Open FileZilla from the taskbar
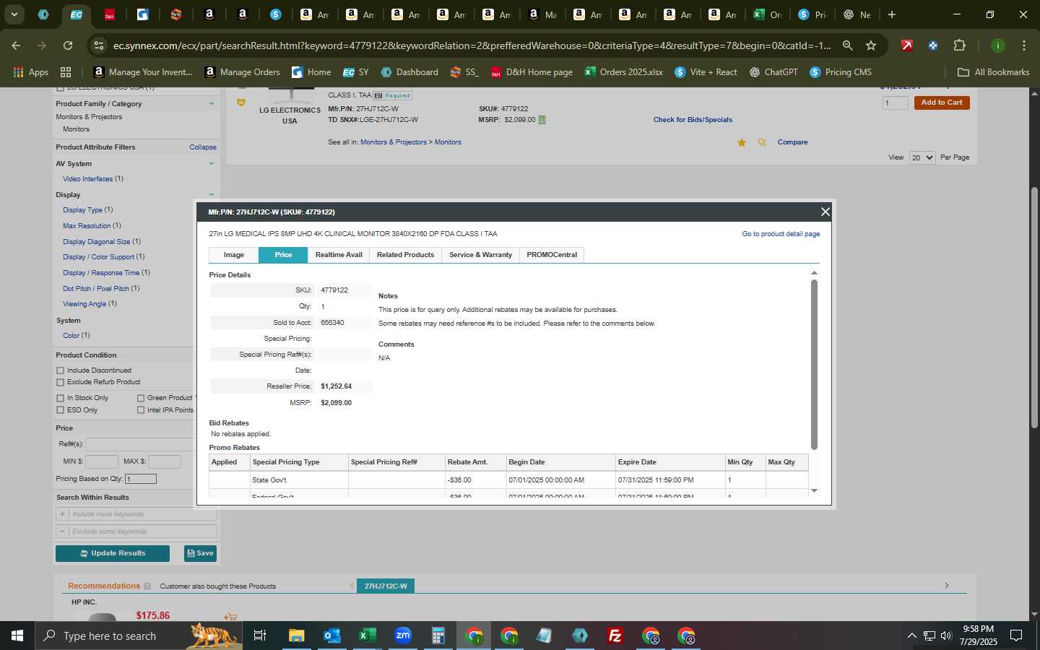1040x650 pixels. pyautogui.click(x=615, y=636)
